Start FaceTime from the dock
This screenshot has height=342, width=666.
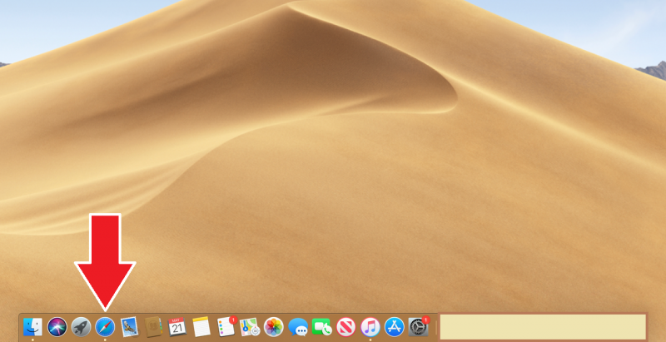click(322, 326)
